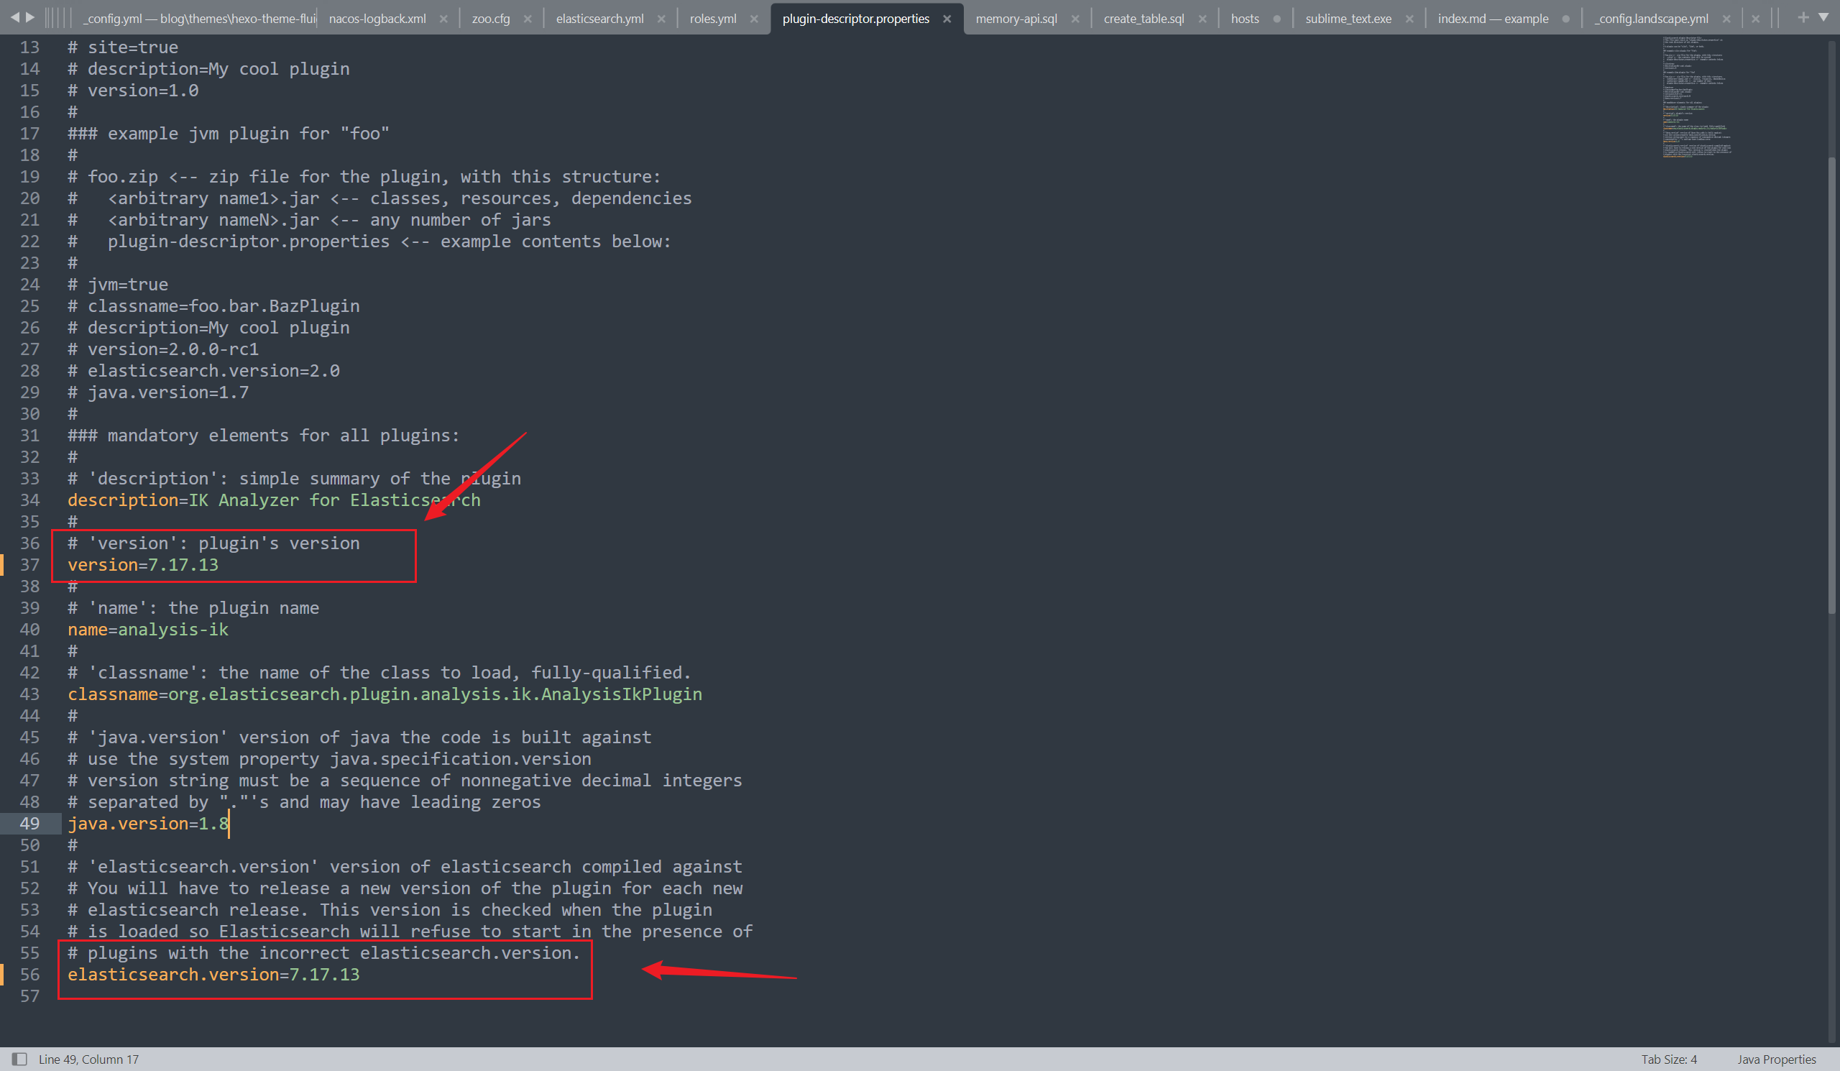Image resolution: width=1840 pixels, height=1071 pixels.
Task: Click line number 49 in the gutter
Action: coord(29,824)
